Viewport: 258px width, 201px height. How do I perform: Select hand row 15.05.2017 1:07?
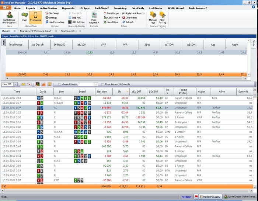[127, 108]
